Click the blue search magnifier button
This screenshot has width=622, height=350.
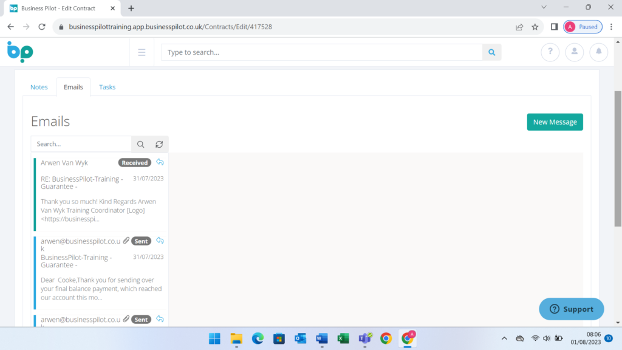492,52
